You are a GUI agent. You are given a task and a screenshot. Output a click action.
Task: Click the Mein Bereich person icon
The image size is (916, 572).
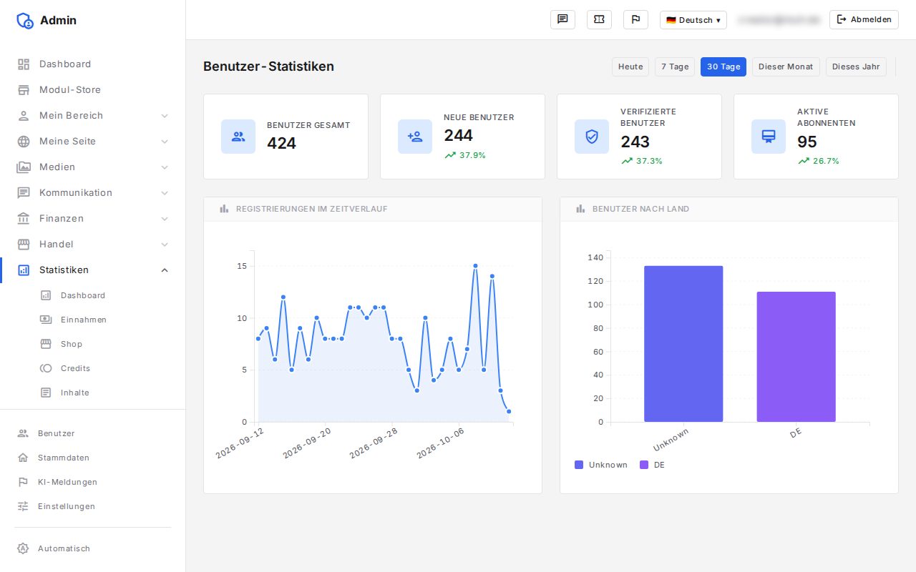(24, 116)
